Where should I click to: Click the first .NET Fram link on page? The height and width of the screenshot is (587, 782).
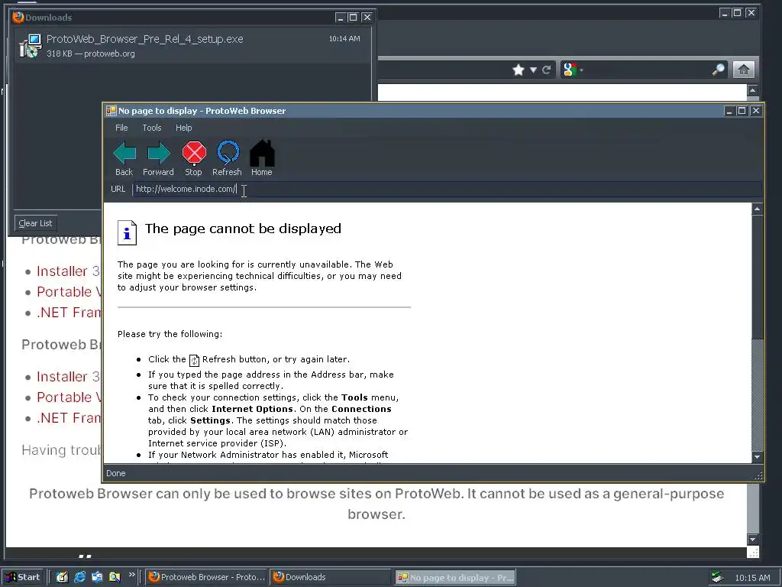tap(68, 313)
